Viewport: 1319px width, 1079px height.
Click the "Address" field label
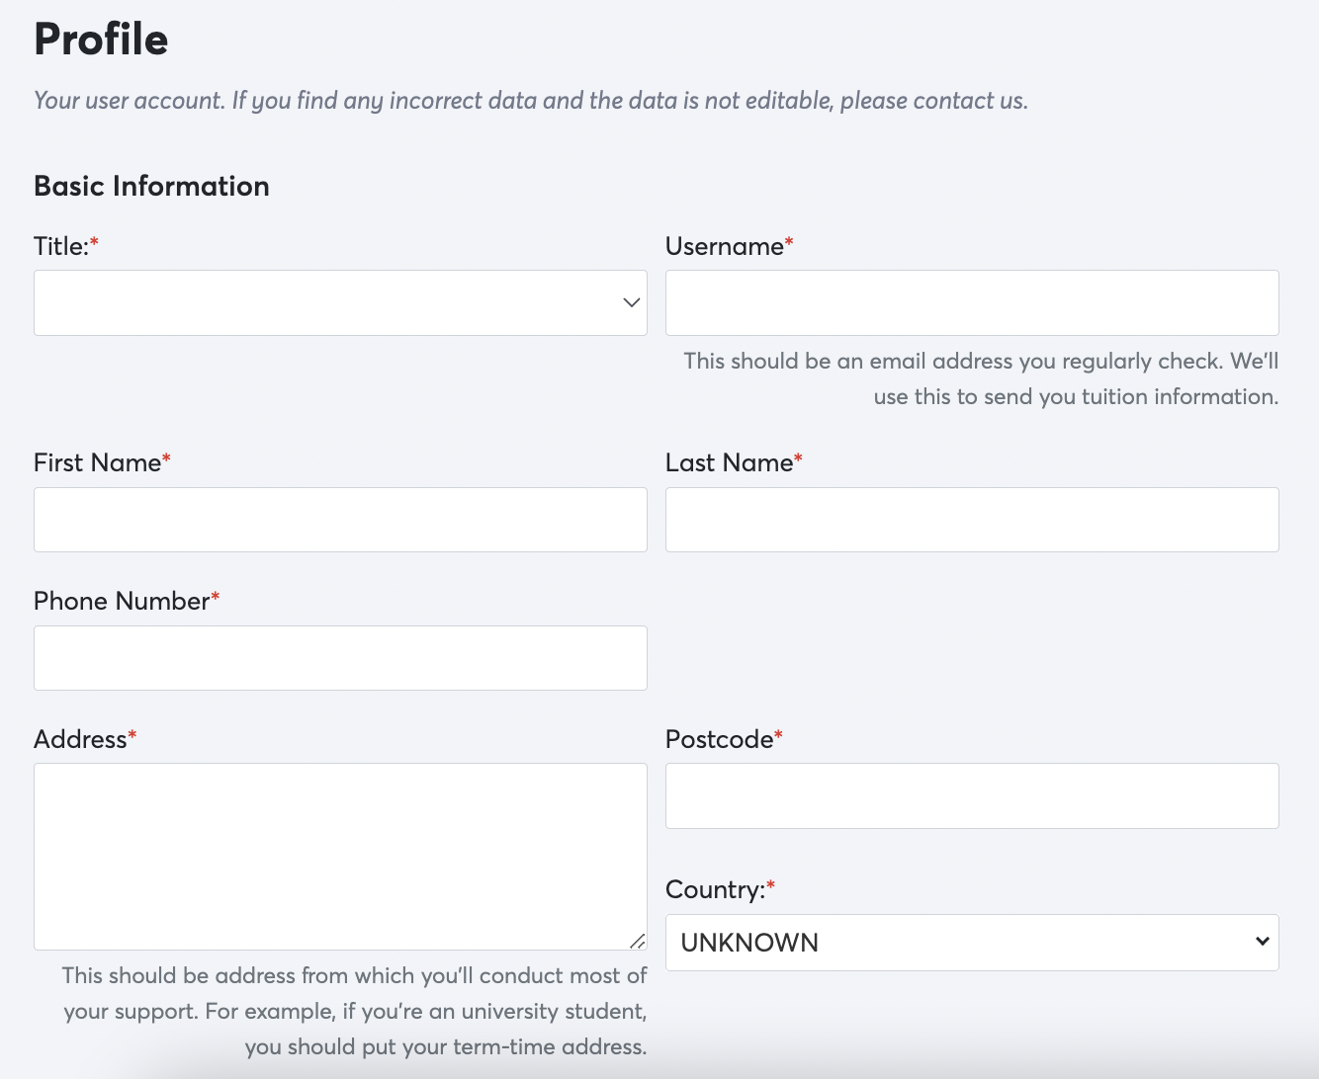(80, 740)
